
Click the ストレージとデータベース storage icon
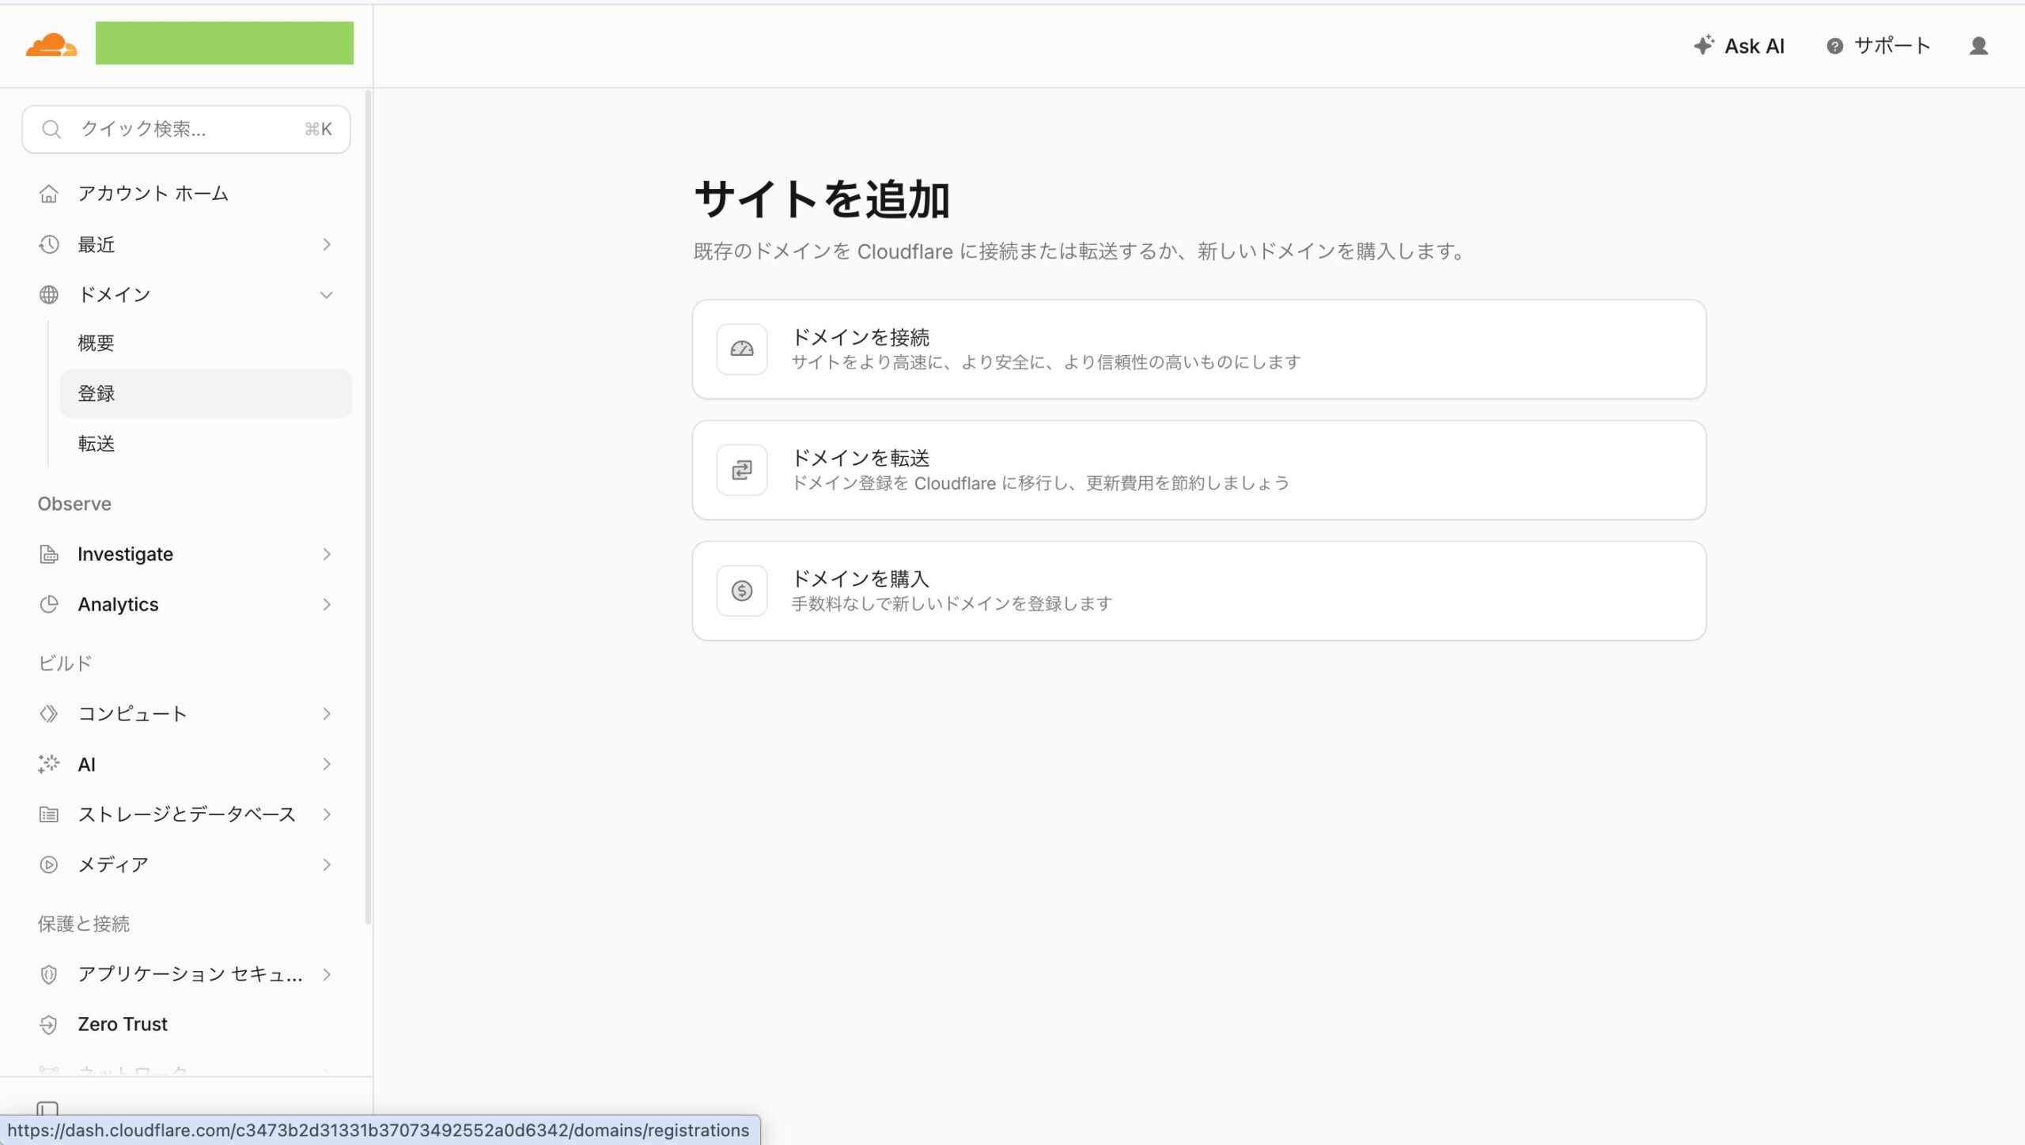(x=49, y=814)
